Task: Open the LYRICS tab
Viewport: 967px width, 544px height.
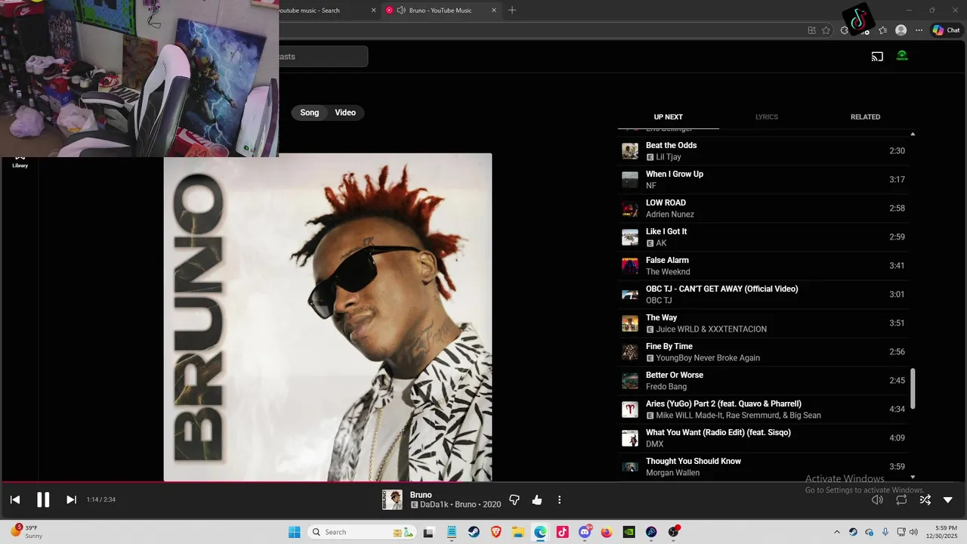Action: [767, 117]
